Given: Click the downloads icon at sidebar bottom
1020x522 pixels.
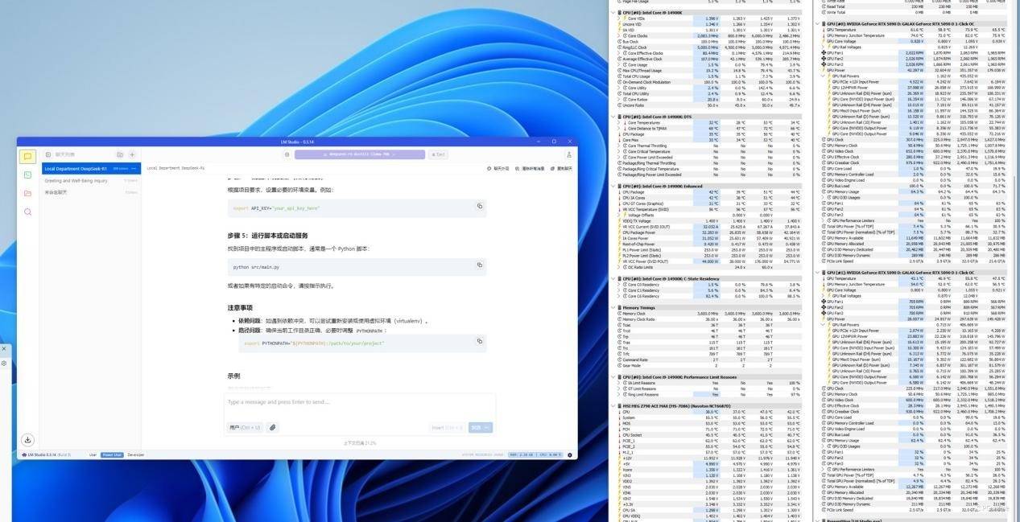Looking at the screenshot, I should coord(27,439).
